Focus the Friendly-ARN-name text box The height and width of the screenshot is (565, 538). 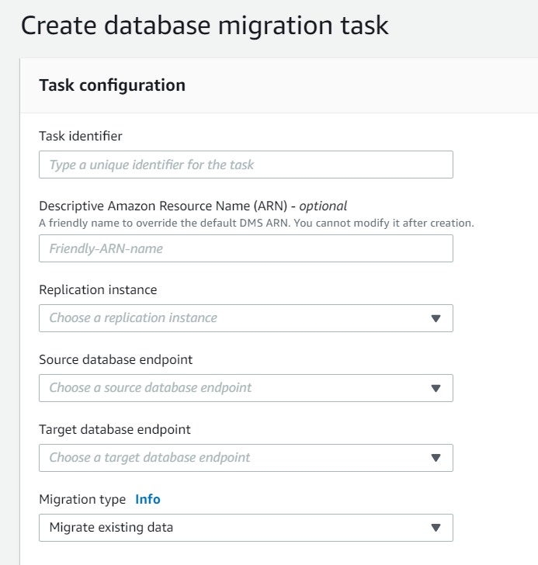245,248
